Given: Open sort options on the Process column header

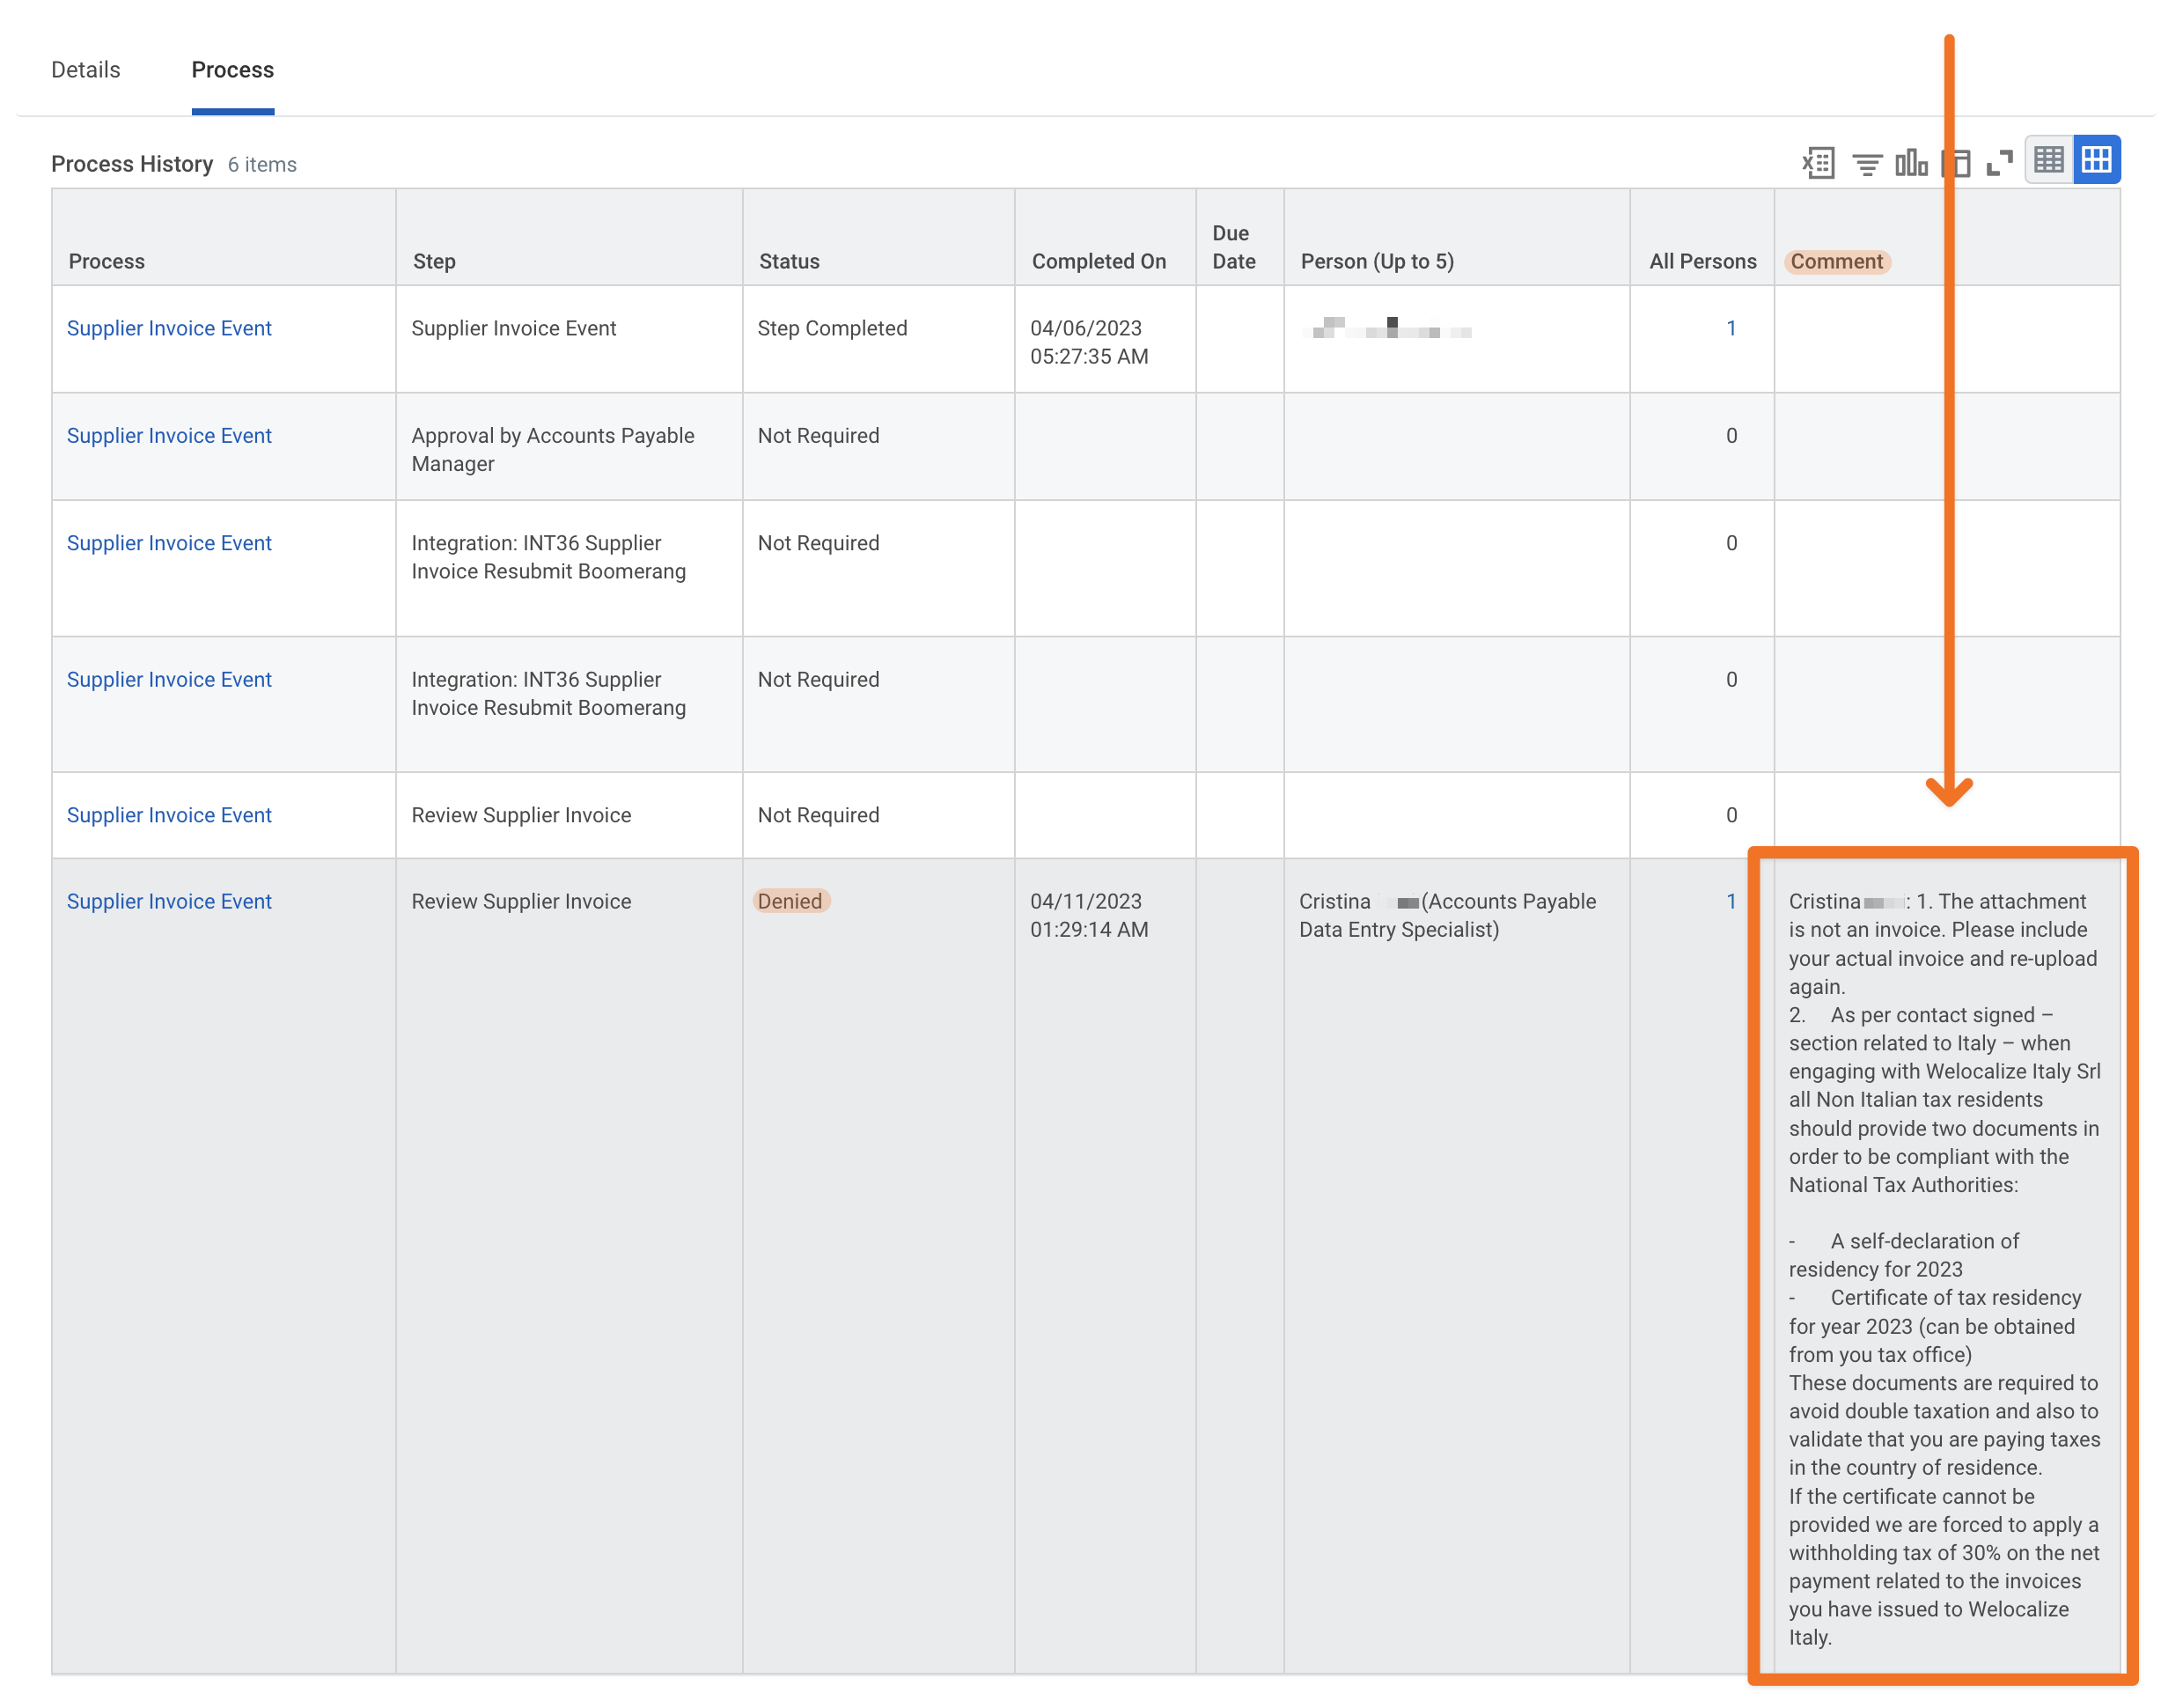Looking at the screenshot, I should point(106,260).
